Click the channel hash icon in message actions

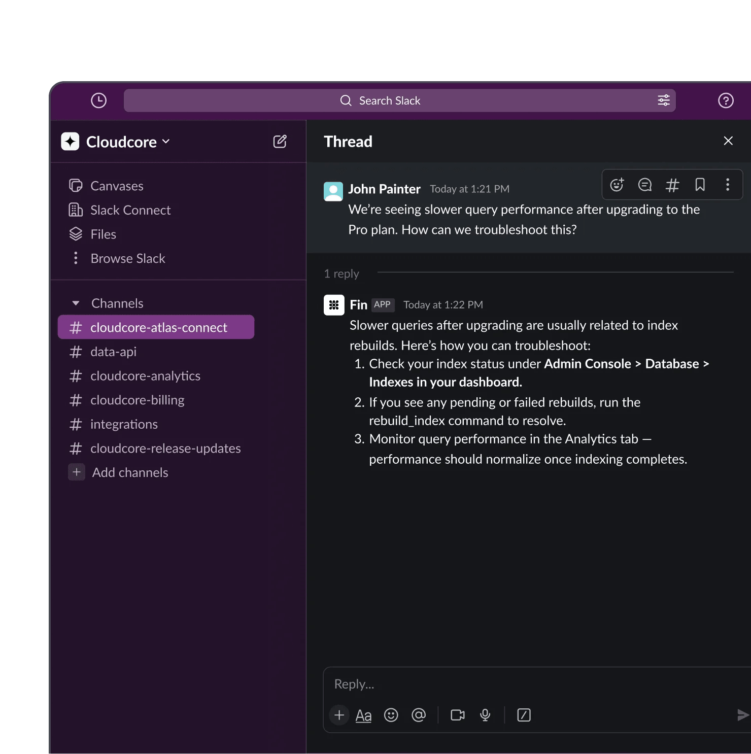point(672,185)
